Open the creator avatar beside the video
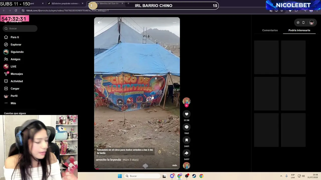 click(186, 101)
